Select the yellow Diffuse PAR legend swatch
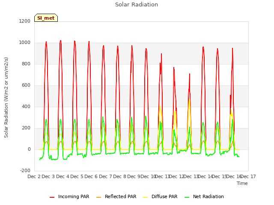 tap(146, 197)
